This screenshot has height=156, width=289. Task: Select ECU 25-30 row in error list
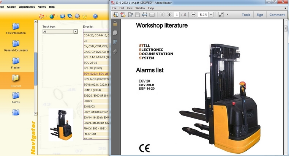[96, 62]
